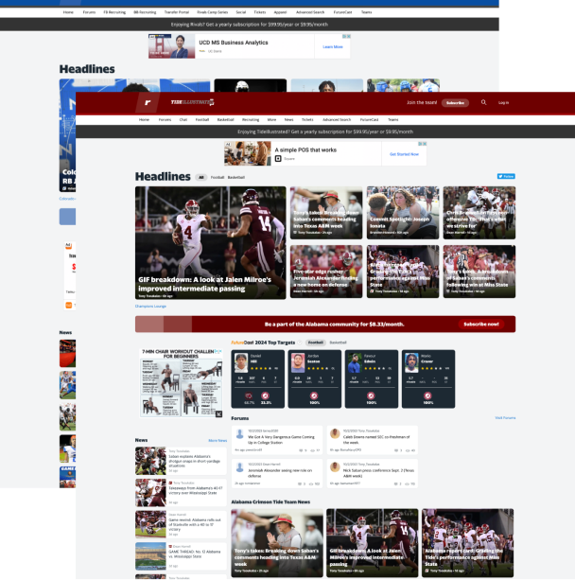Image resolution: width=575 pixels, height=580 pixels.
Task: Click the Twitter Follow button beside Headlines
Action: tap(506, 176)
